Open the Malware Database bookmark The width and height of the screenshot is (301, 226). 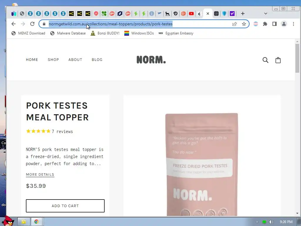click(x=68, y=33)
